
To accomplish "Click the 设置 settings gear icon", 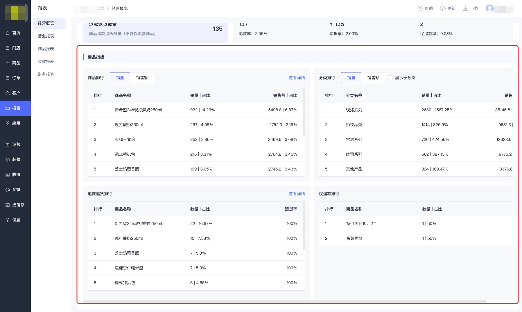I will tap(8, 220).
